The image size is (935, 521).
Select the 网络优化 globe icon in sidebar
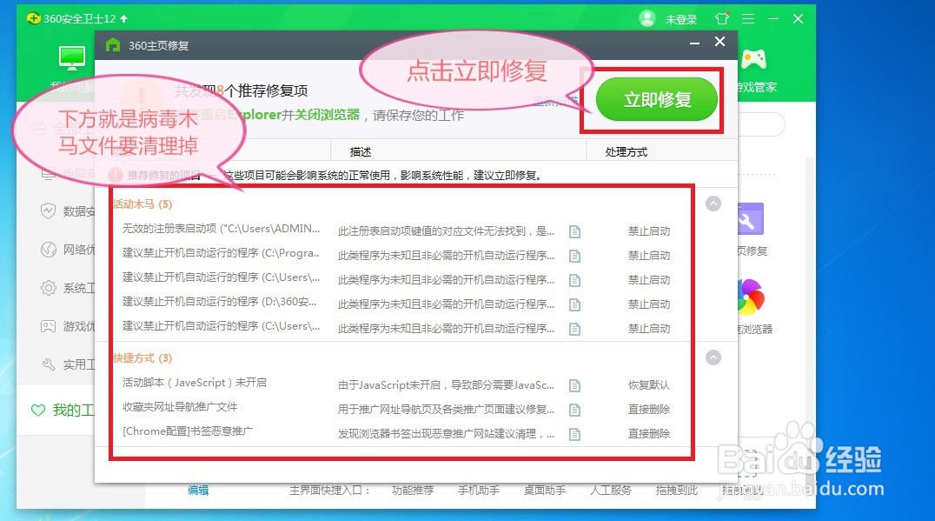pos(48,248)
